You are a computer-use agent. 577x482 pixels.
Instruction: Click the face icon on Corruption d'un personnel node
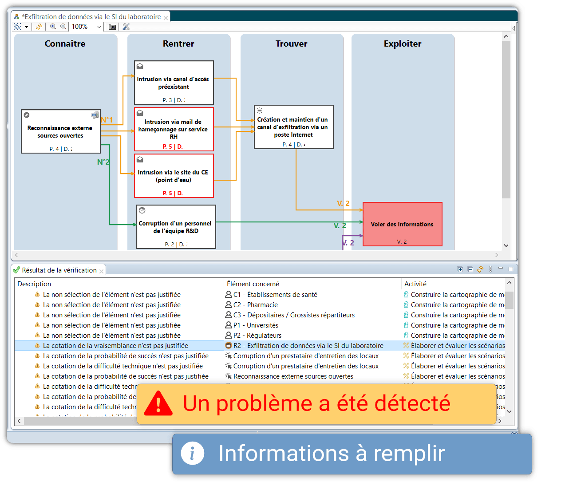142,210
